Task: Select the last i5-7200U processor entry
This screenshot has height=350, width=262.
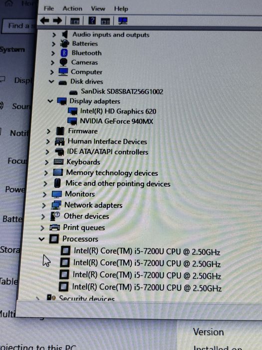Action: point(147,287)
